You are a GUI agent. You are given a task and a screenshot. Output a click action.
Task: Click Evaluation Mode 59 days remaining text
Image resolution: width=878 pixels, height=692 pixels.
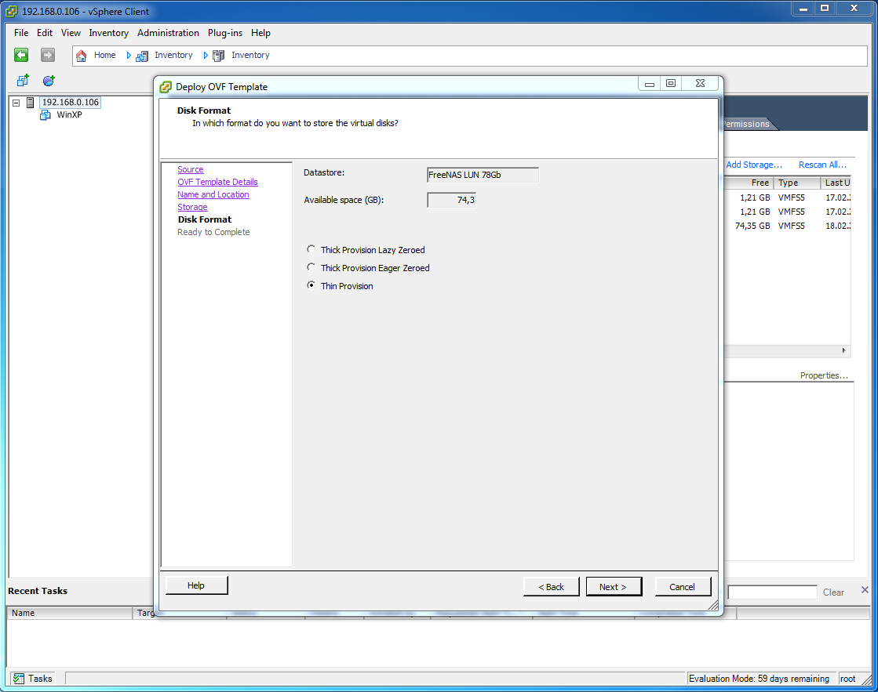pyautogui.click(x=759, y=679)
